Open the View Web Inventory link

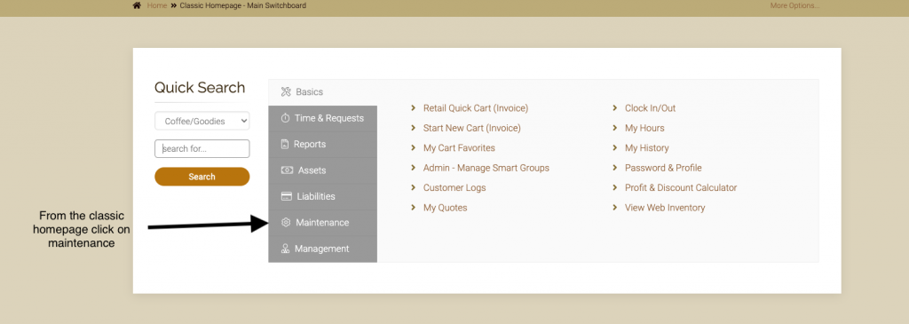click(665, 208)
